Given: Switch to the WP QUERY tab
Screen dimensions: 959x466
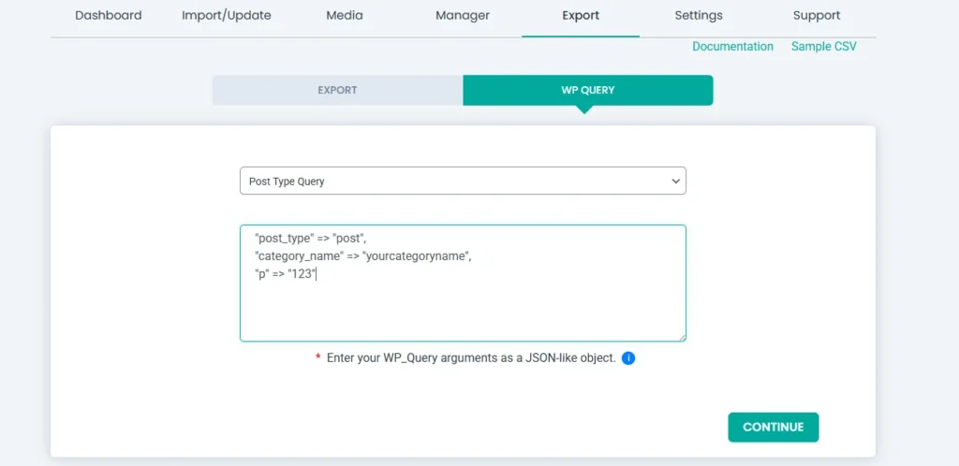Looking at the screenshot, I should pyautogui.click(x=587, y=91).
